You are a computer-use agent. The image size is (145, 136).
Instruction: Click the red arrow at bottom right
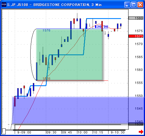click(141, 132)
